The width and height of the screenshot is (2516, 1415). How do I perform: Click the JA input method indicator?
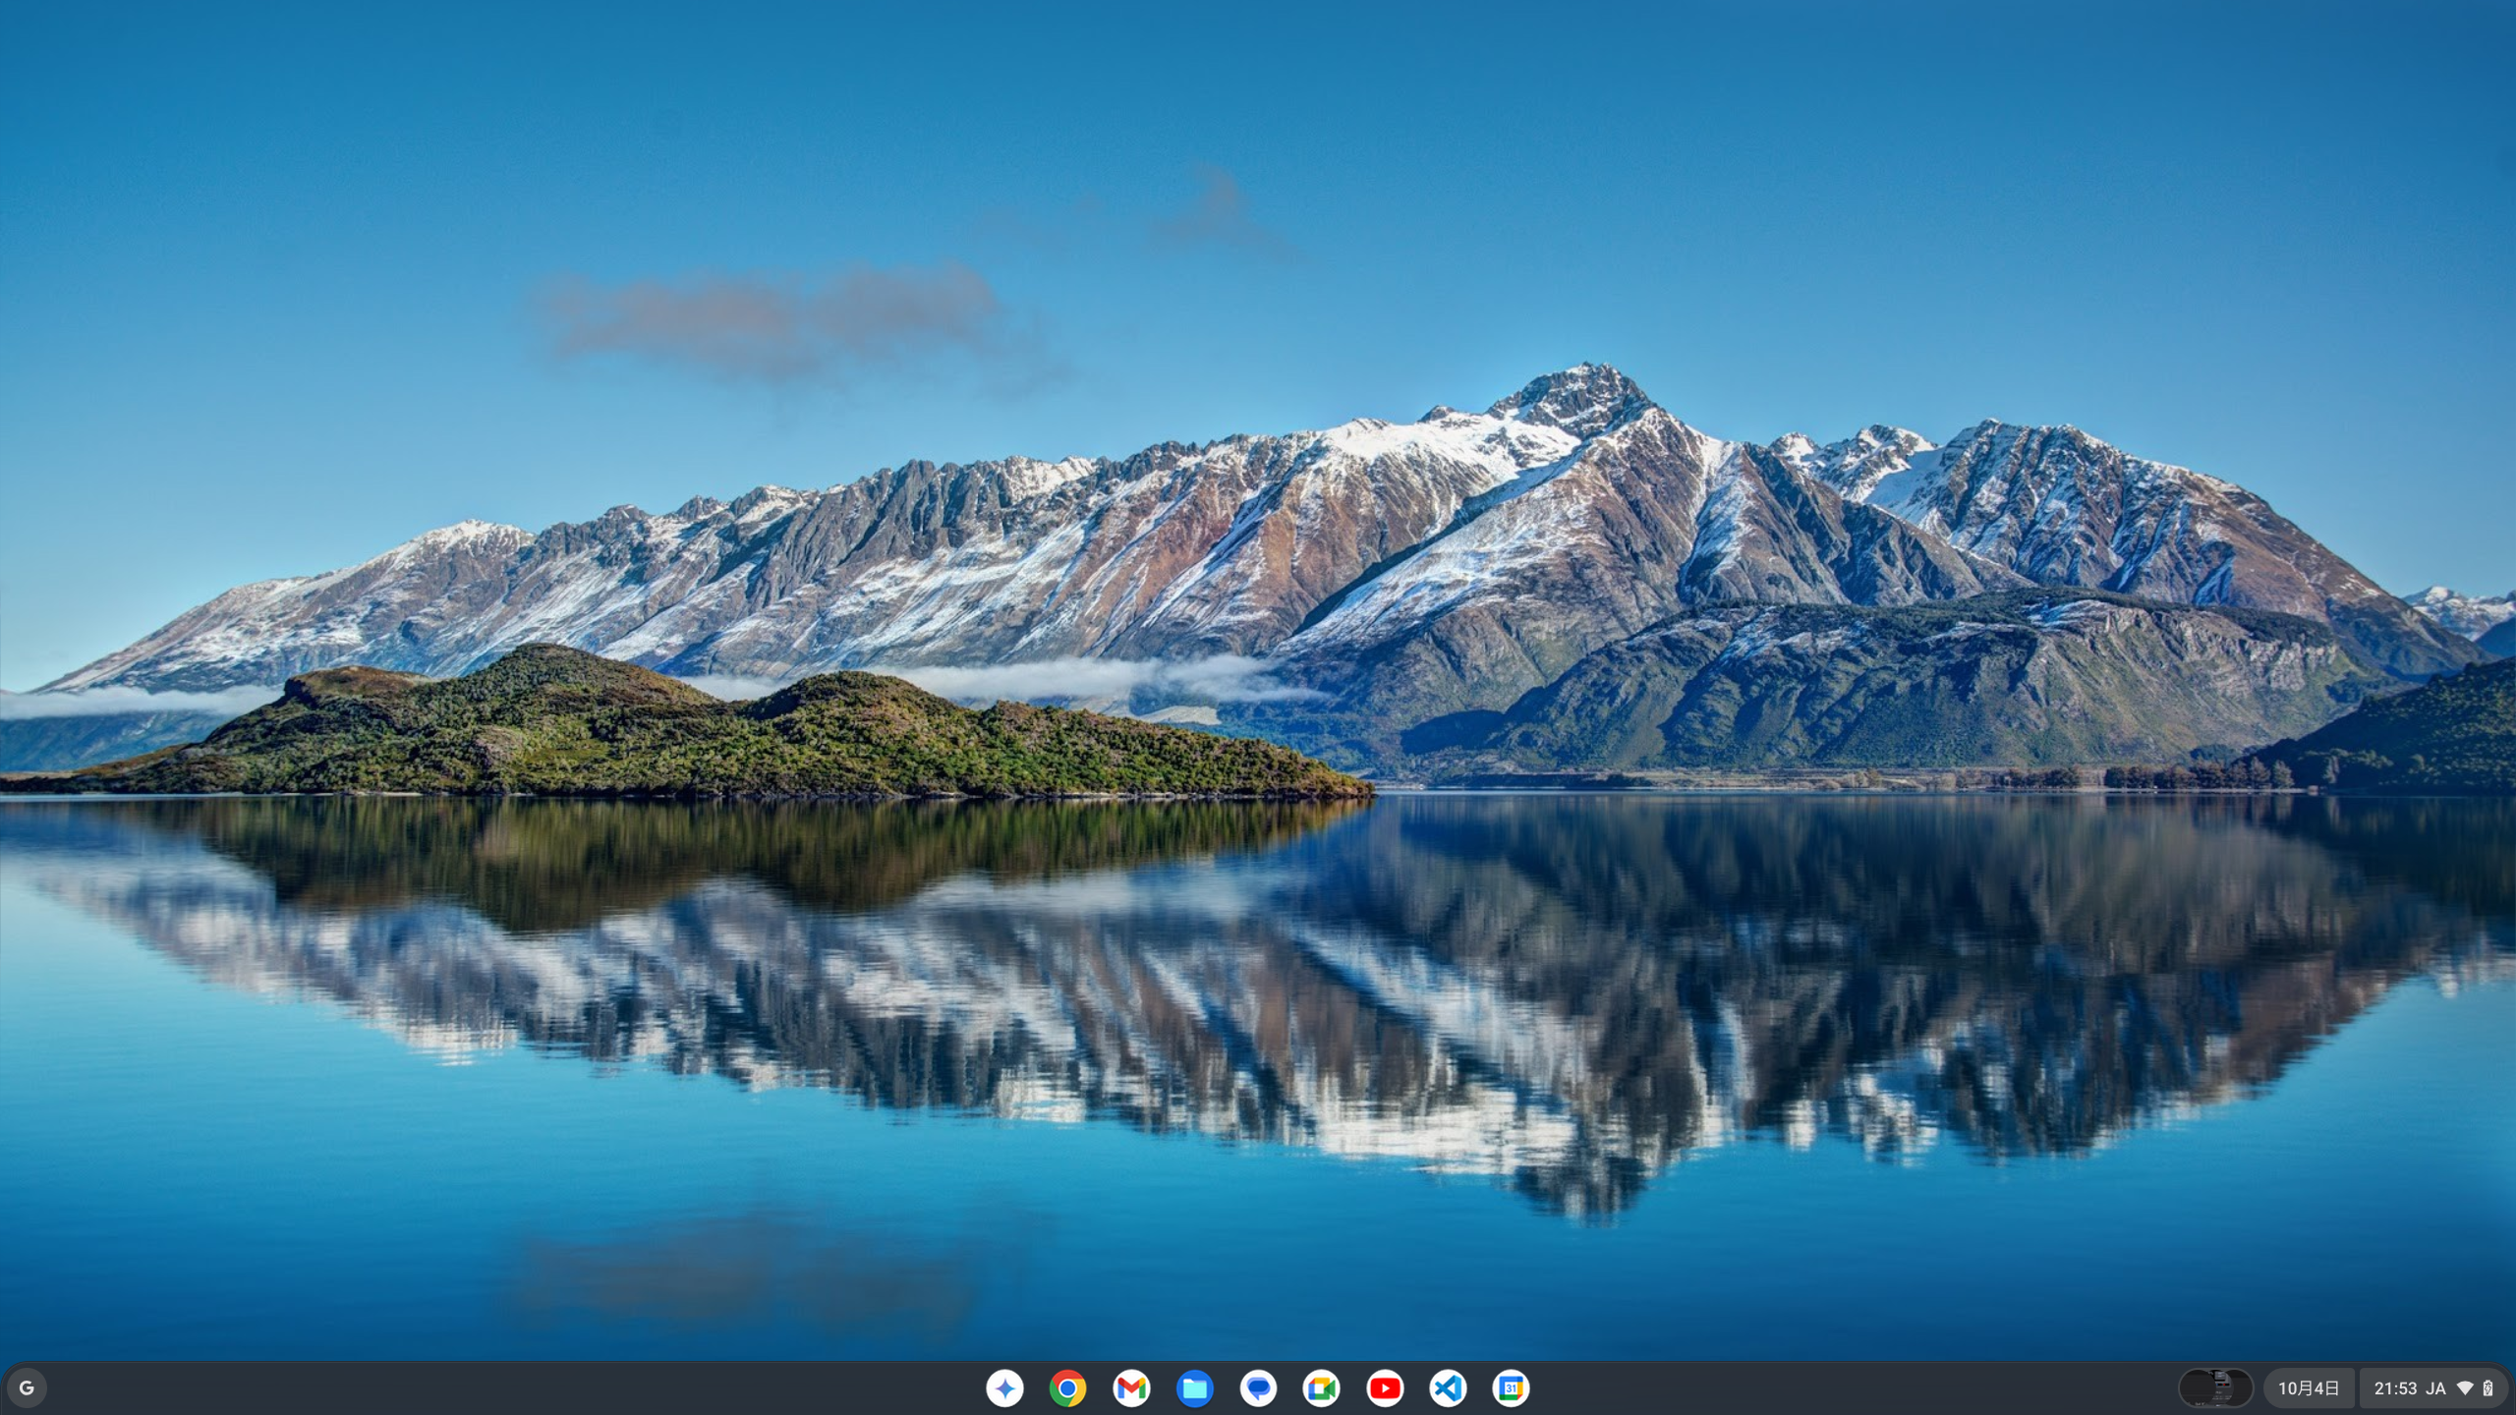[x=2435, y=1387]
